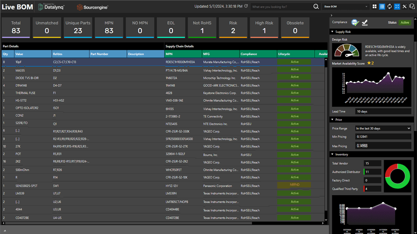
Task: Select the Not RoHS summary card
Action: (202, 28)
